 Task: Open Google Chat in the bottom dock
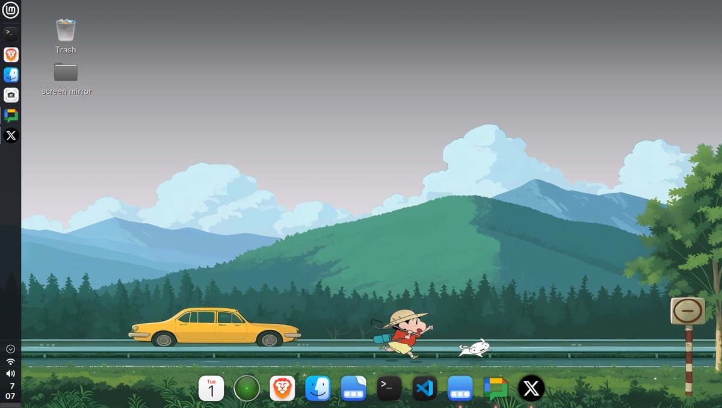pos(496,389)
